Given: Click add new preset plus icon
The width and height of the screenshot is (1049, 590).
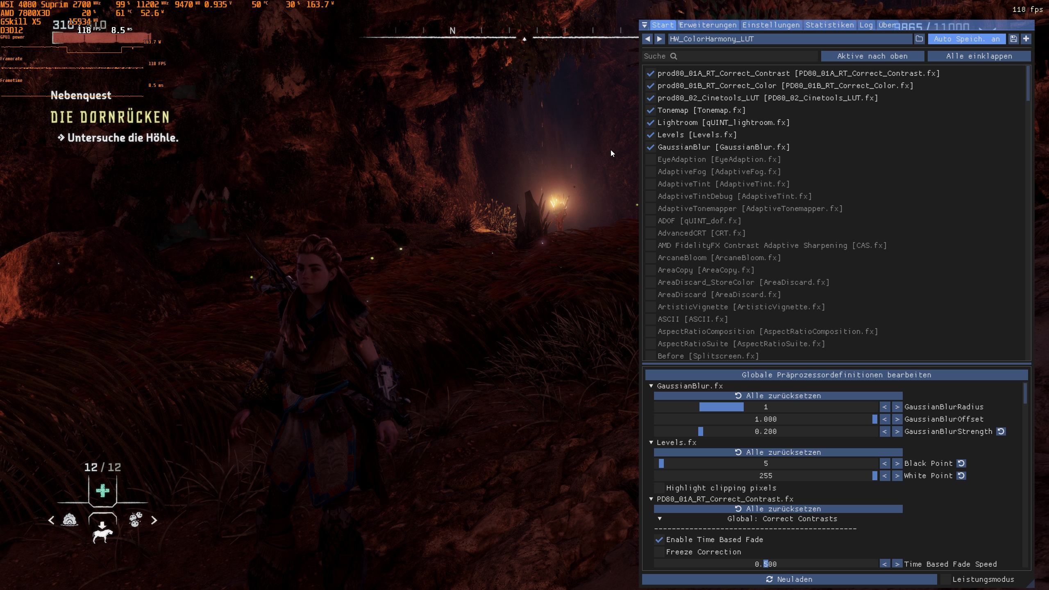Looking at the screenshot, I should point(1026,39).
